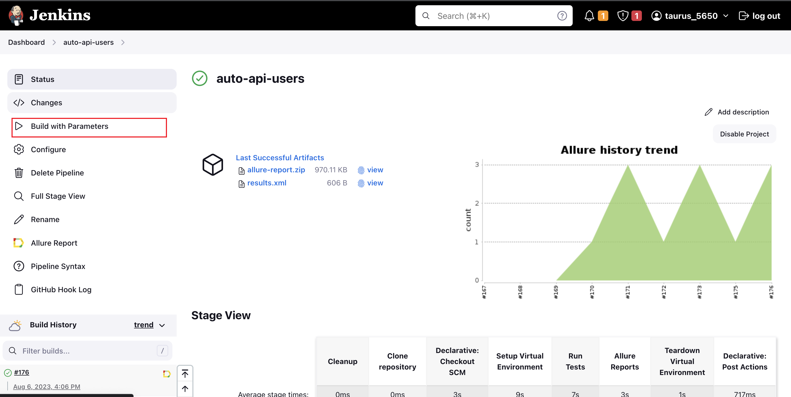Click the notifications bell icon

[x=589, y=16]
